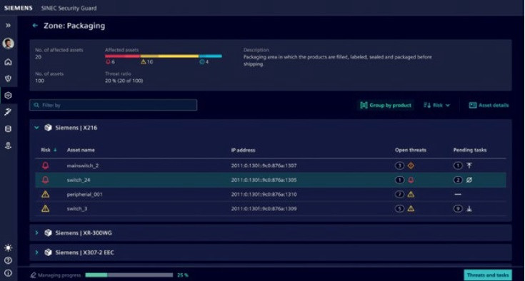Select asset peripherial_001
This screenshot has width=525, height=281.
click(84, 195)
